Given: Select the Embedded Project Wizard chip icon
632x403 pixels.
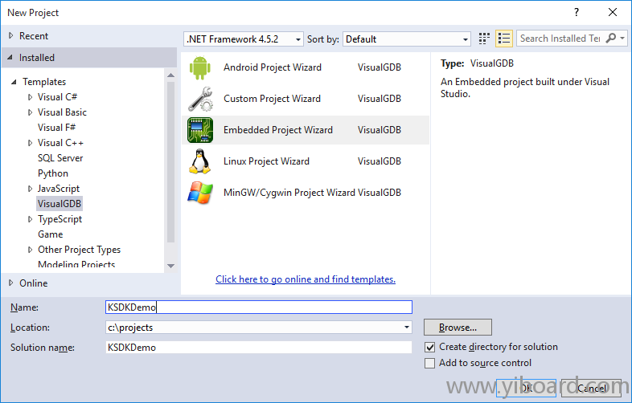Looking at the screenshot, I should pos(200,130).
